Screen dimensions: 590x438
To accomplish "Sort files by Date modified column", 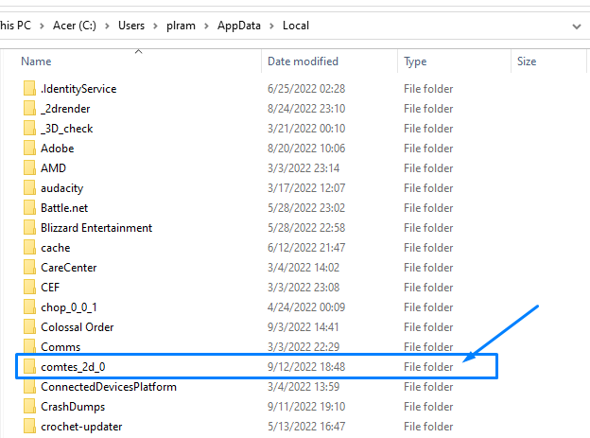I will point(304,61).
